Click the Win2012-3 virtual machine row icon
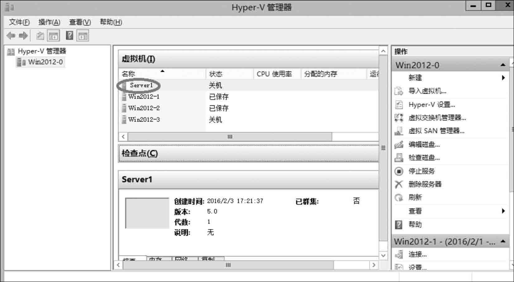Image resolution: width=514 pixels, height=282 pixels. coord(124,120)
